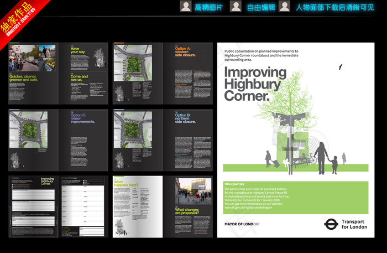Image resolution: width=387 pixels, height=253 pixels.
Task: Click the roundabout map in Option C spread
Action: [x=28, y=130]
